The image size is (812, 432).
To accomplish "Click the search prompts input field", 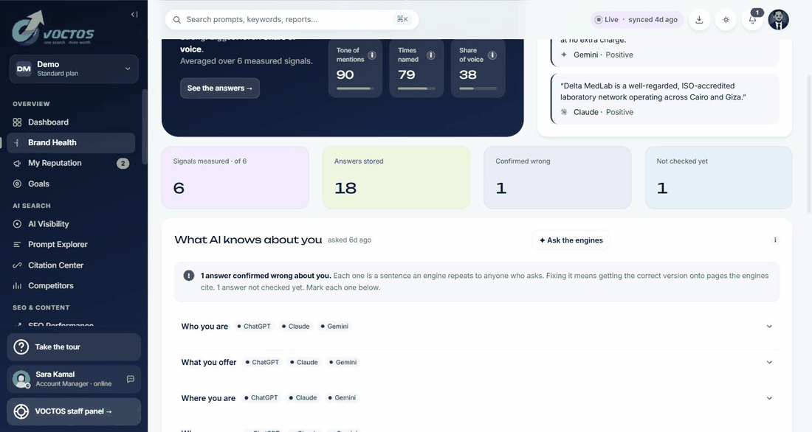I will click(x=292, y=20).
